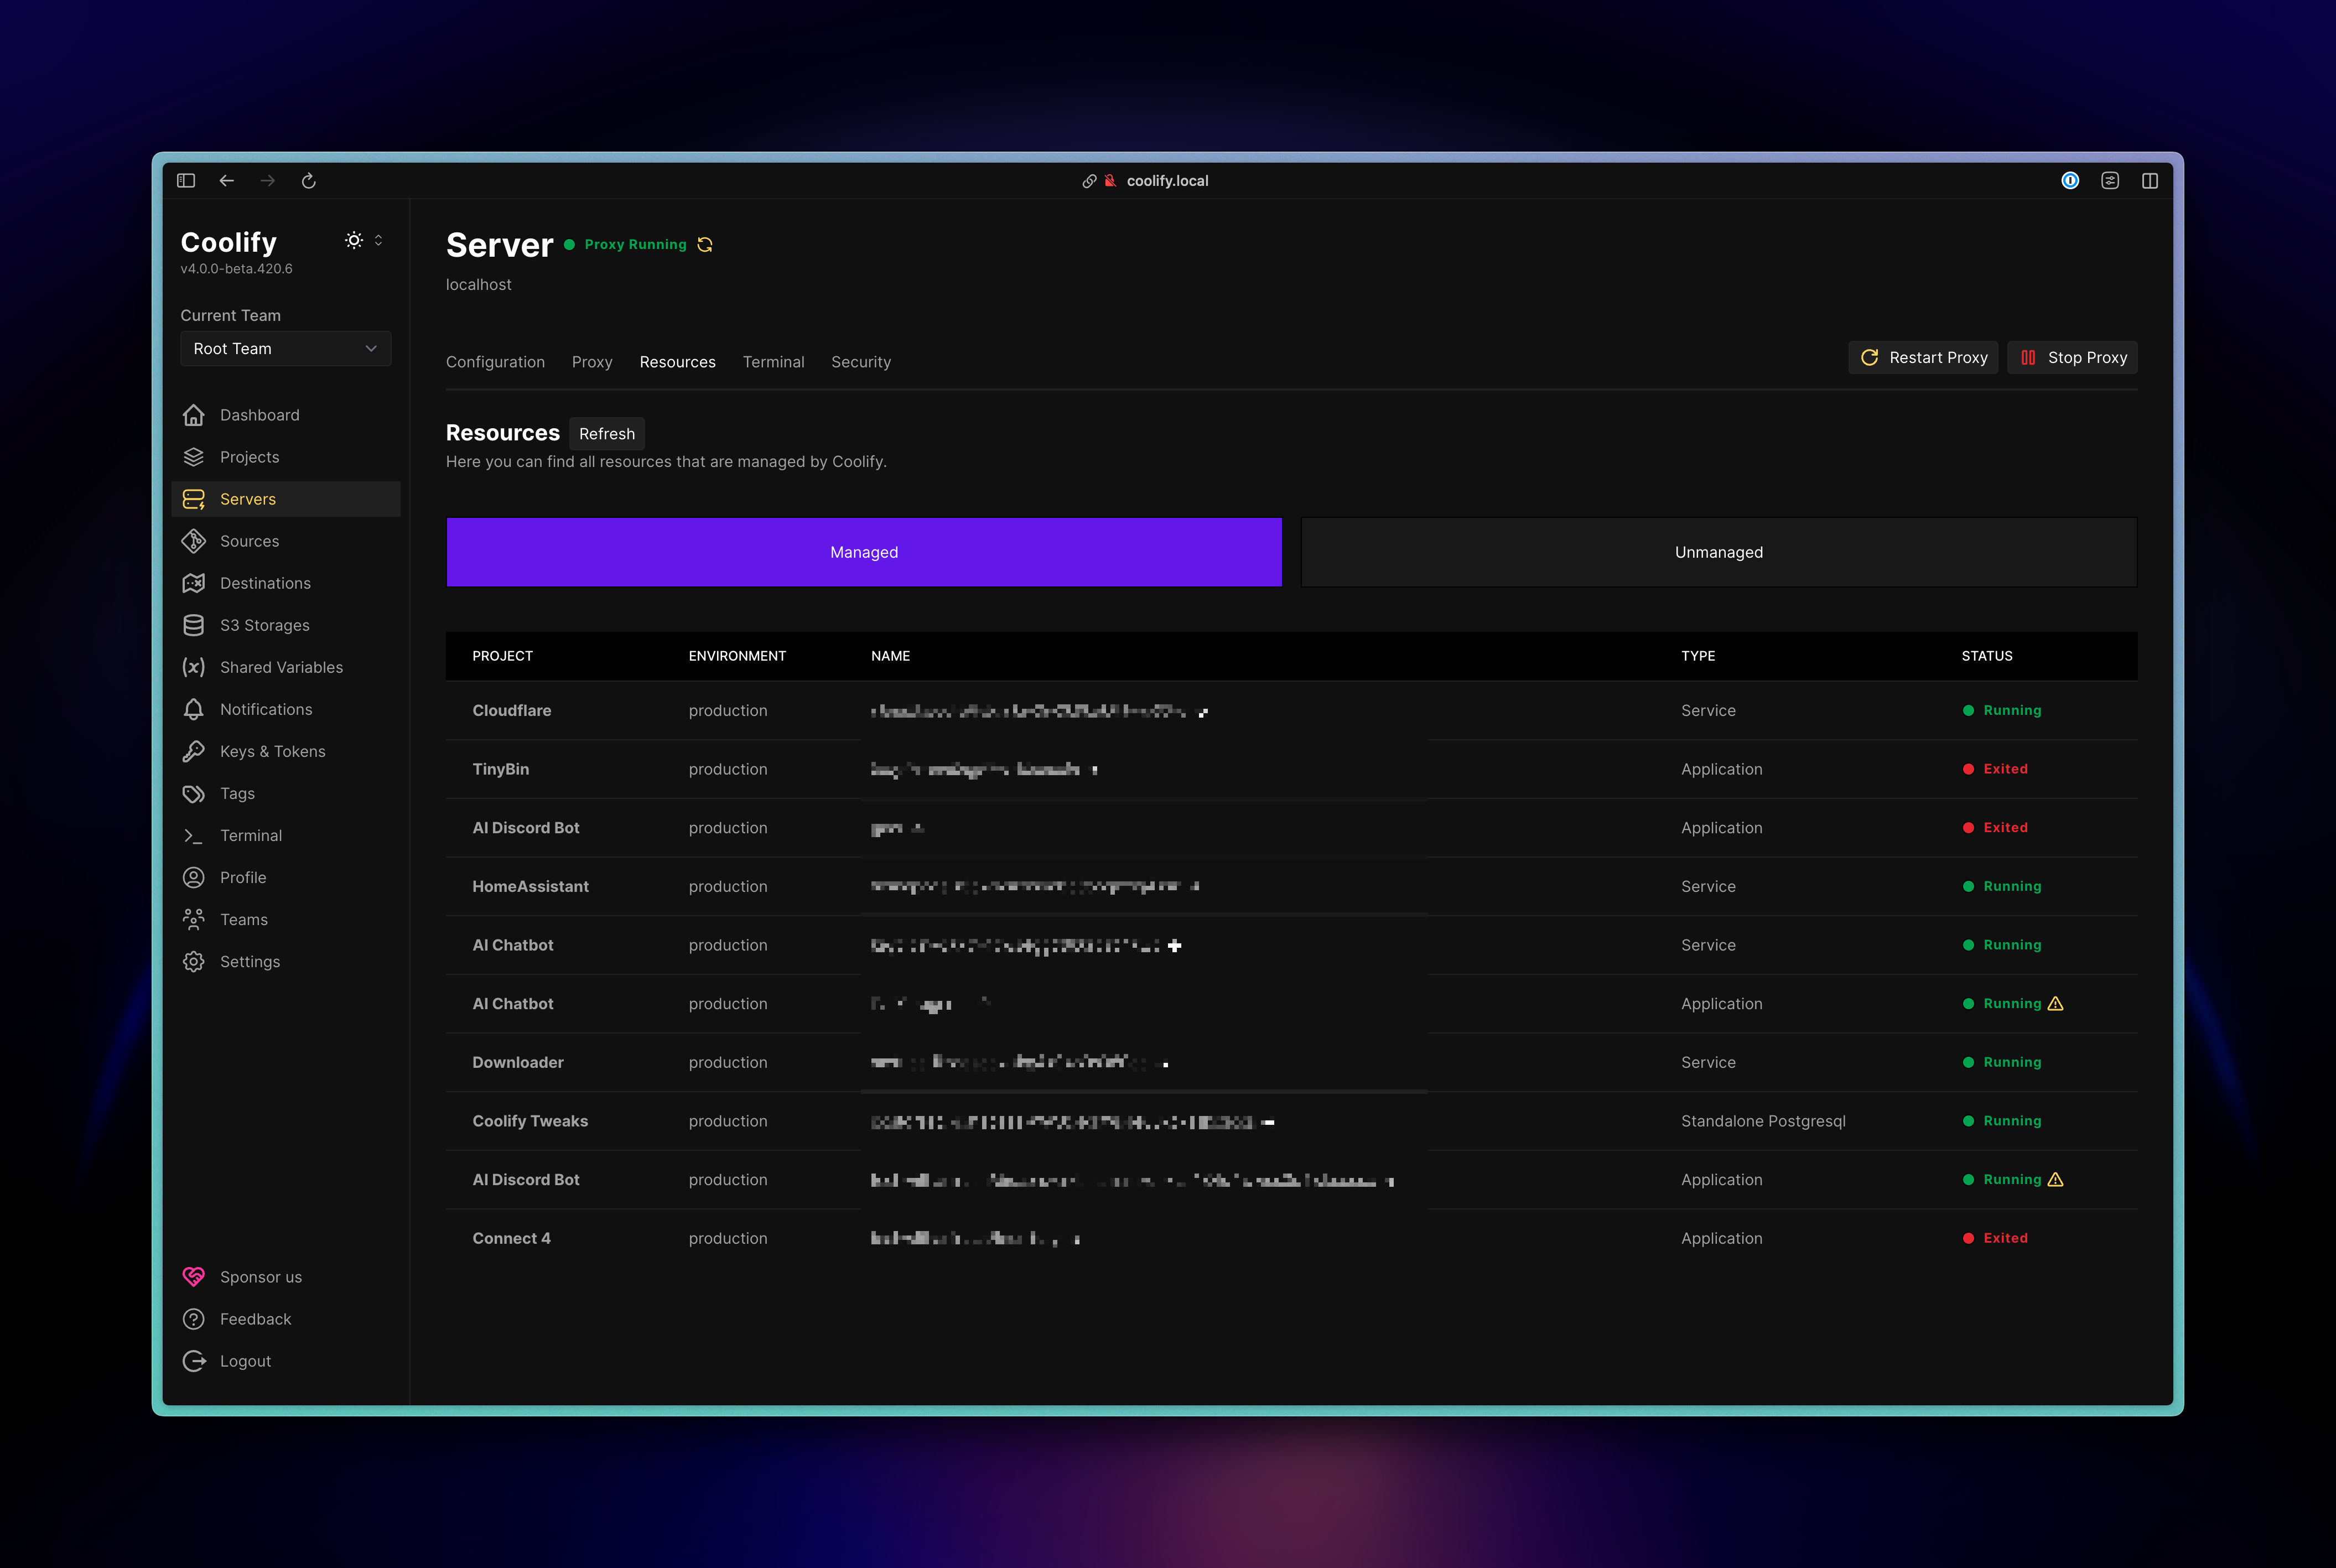Switch to the Unmanaged resources view
The width and height of the screenshot is (2336, 1568).
coord(1718,552)
